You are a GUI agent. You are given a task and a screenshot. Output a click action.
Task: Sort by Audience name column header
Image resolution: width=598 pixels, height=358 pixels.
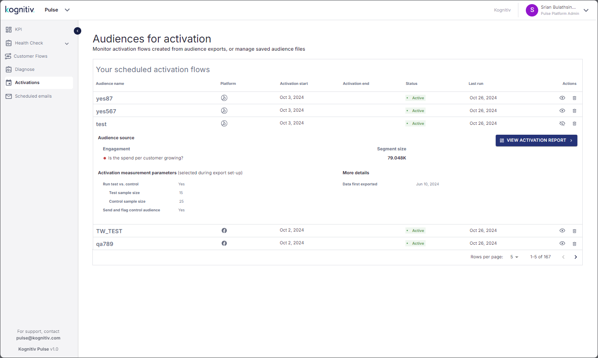(110, 84)
